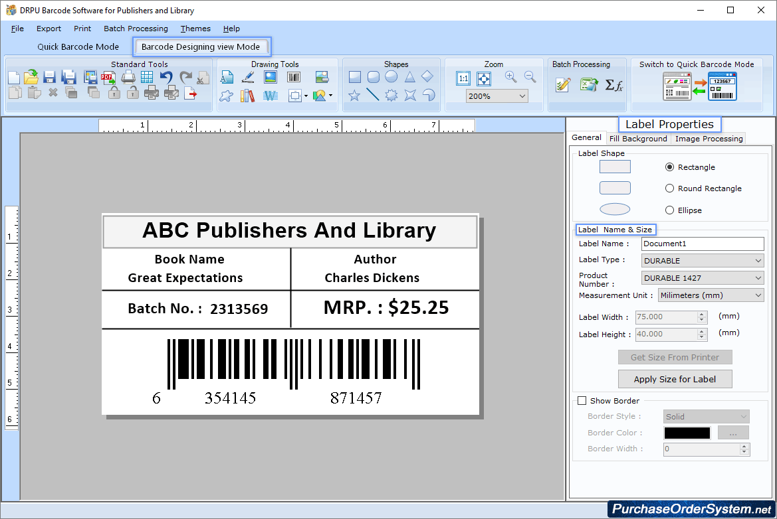Select the Triangle shape tool
This screenshot has height=519, width=777.
[x=409, y=77]
